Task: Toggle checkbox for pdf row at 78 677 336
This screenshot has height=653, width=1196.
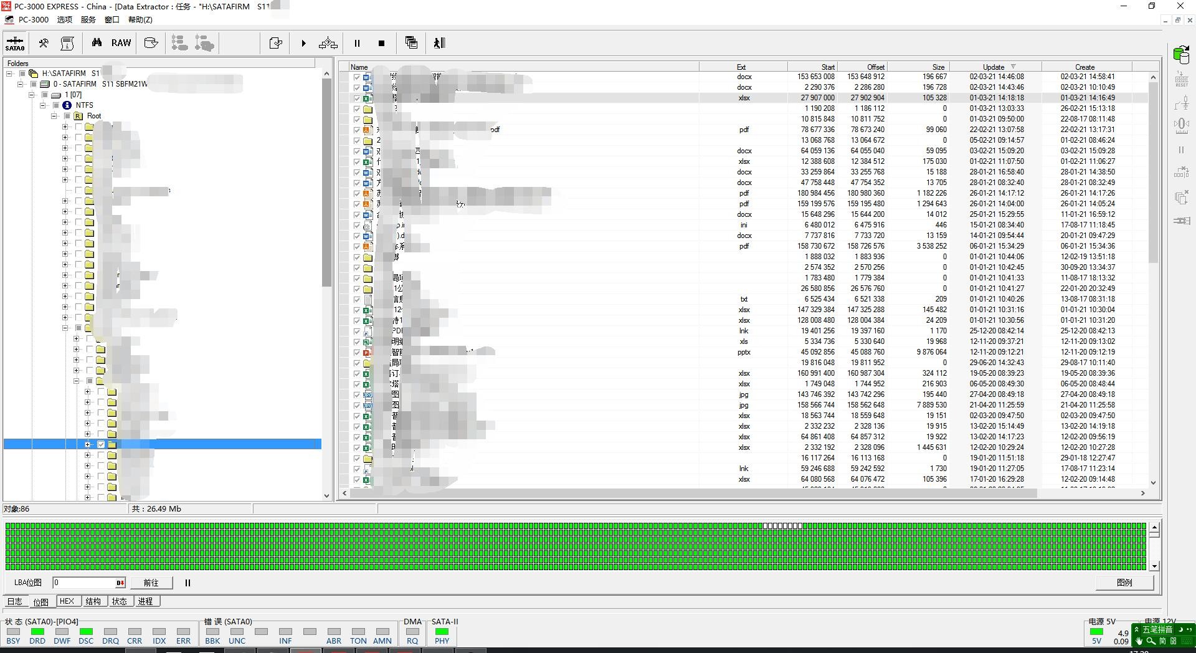Action: [356, 130]
